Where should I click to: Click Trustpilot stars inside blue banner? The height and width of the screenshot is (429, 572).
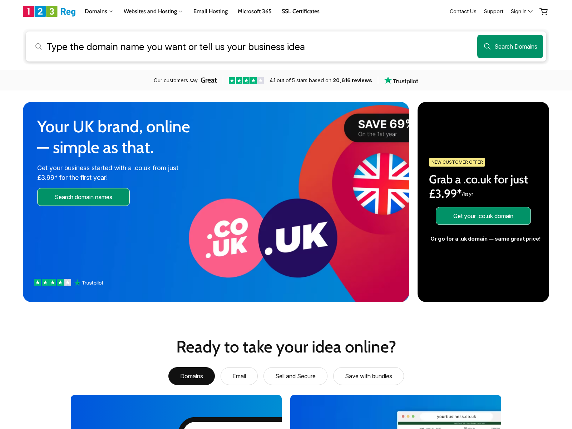[53, 282]
